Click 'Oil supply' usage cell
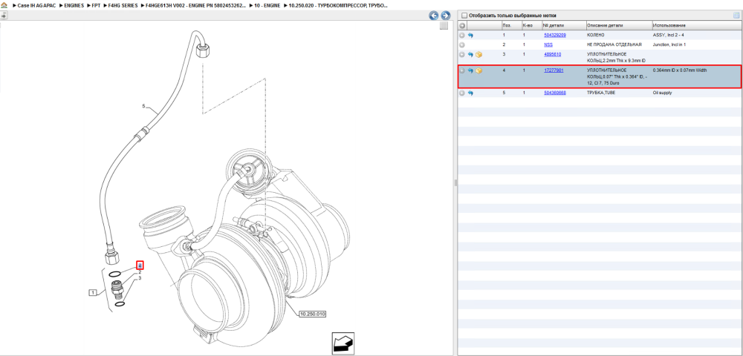Viewport: 743px width, 356px height. pyautogui.click(x=663, y=93)
